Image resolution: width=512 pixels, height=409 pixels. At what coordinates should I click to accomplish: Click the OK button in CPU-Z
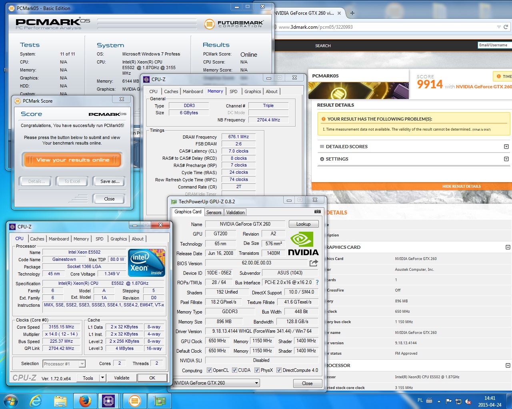pos(152,378)
